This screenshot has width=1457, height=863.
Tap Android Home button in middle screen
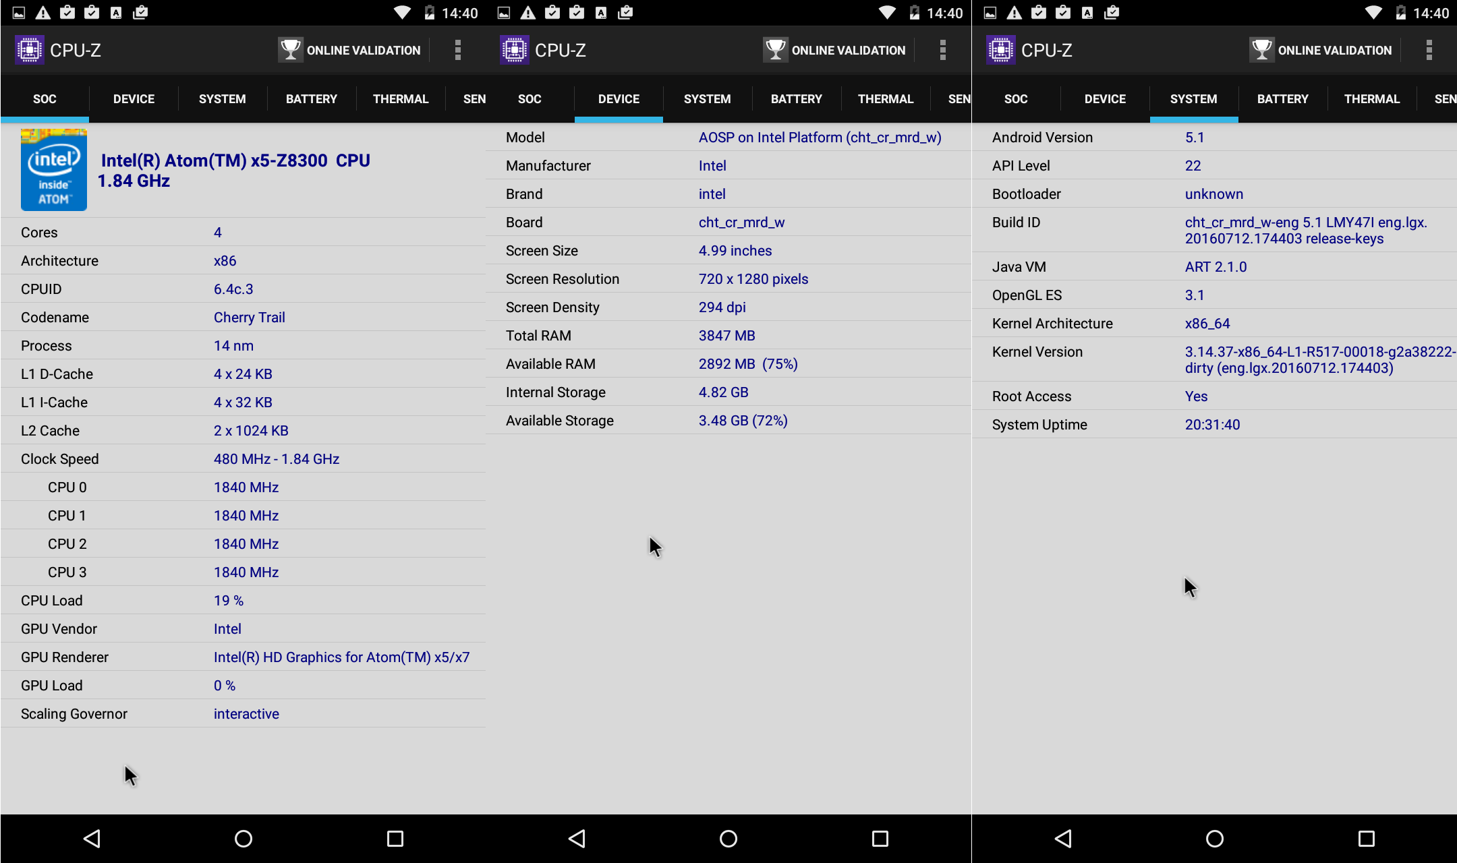tap(728, 839)
